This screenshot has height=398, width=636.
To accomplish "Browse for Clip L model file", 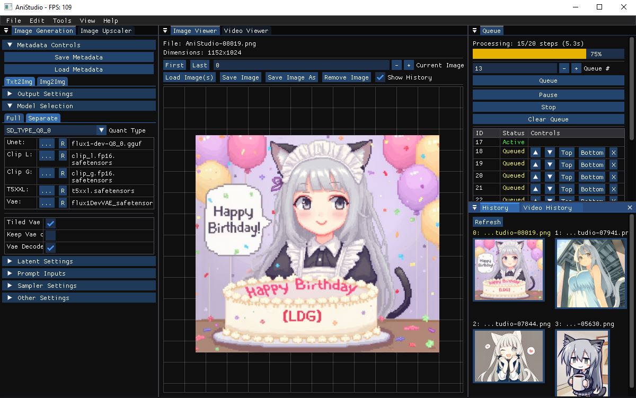I will [x=47, y=156].
